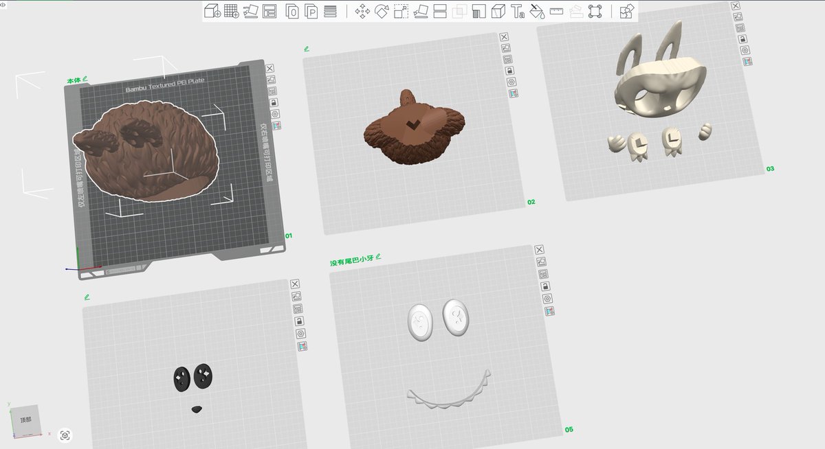Click plate 01 colorful filament icon
Screen dimensions: 825x449
click(276, 126)
